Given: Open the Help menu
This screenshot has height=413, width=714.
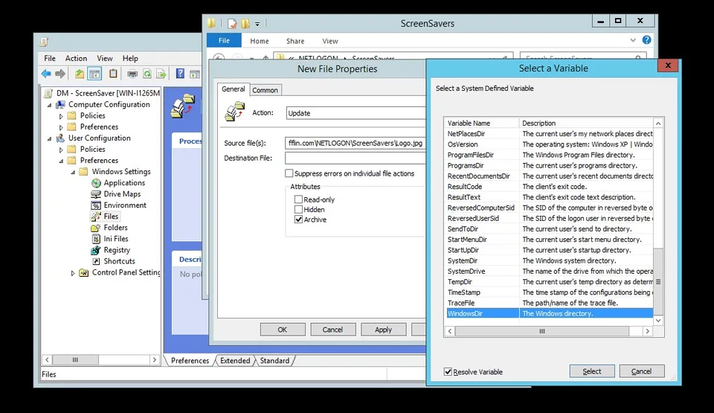Looking at the screenshot, I should coord(130,58).
